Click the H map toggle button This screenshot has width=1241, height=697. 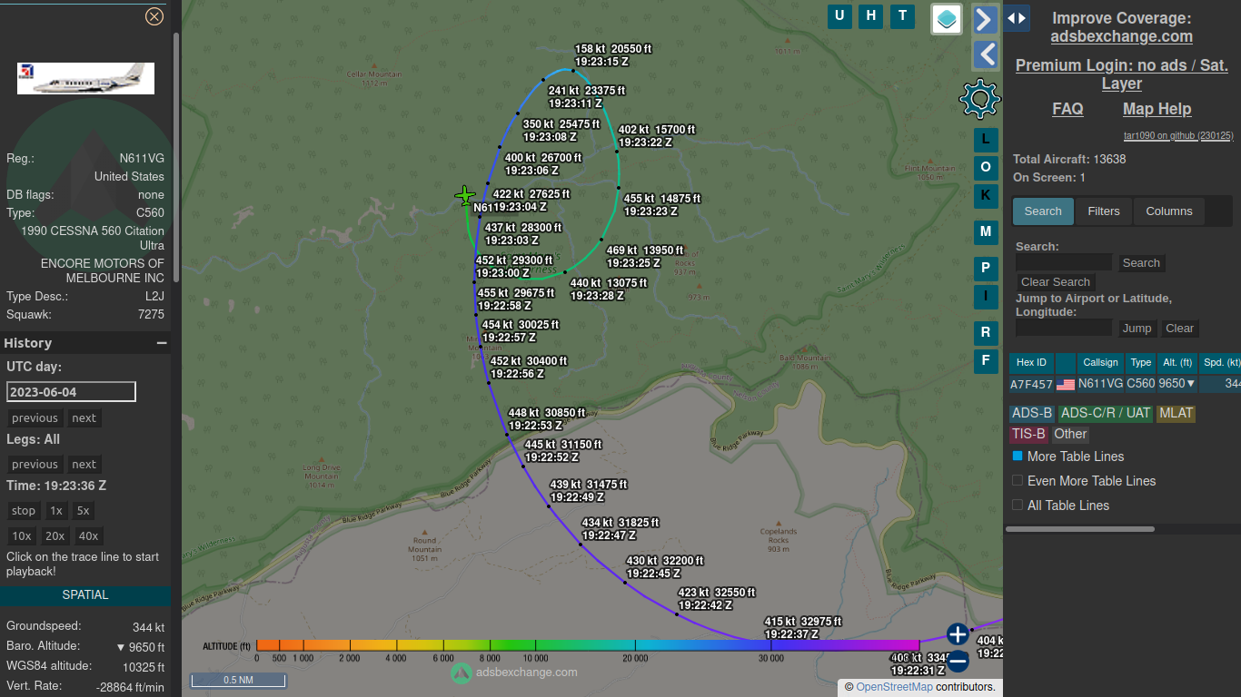tap(871, 15)
